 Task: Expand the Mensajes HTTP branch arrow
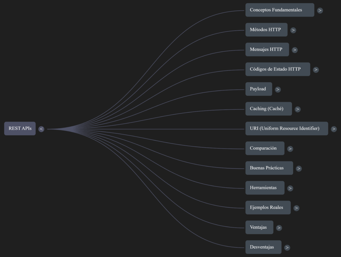coord(295,50)
